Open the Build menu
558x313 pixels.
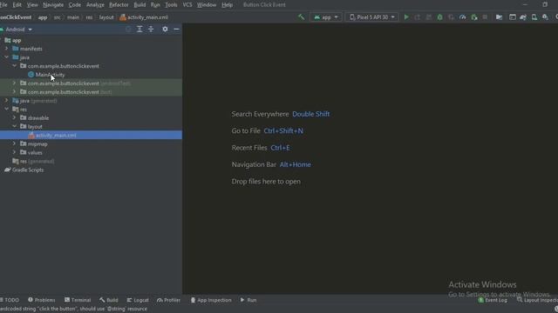(139, 5)
